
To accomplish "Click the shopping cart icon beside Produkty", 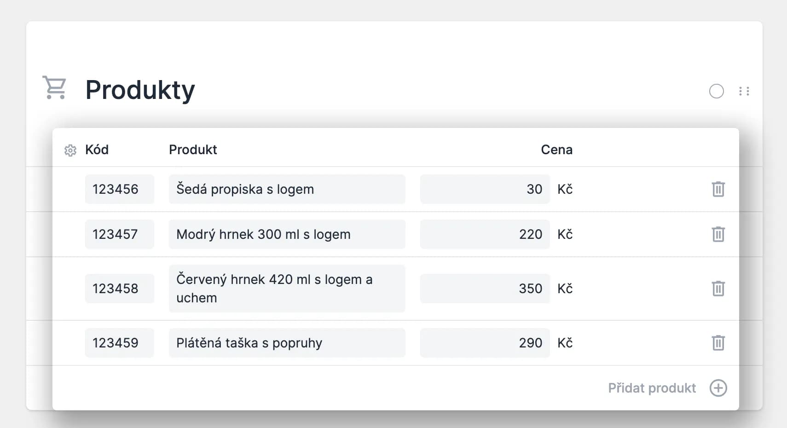I will tap(55, 87).
